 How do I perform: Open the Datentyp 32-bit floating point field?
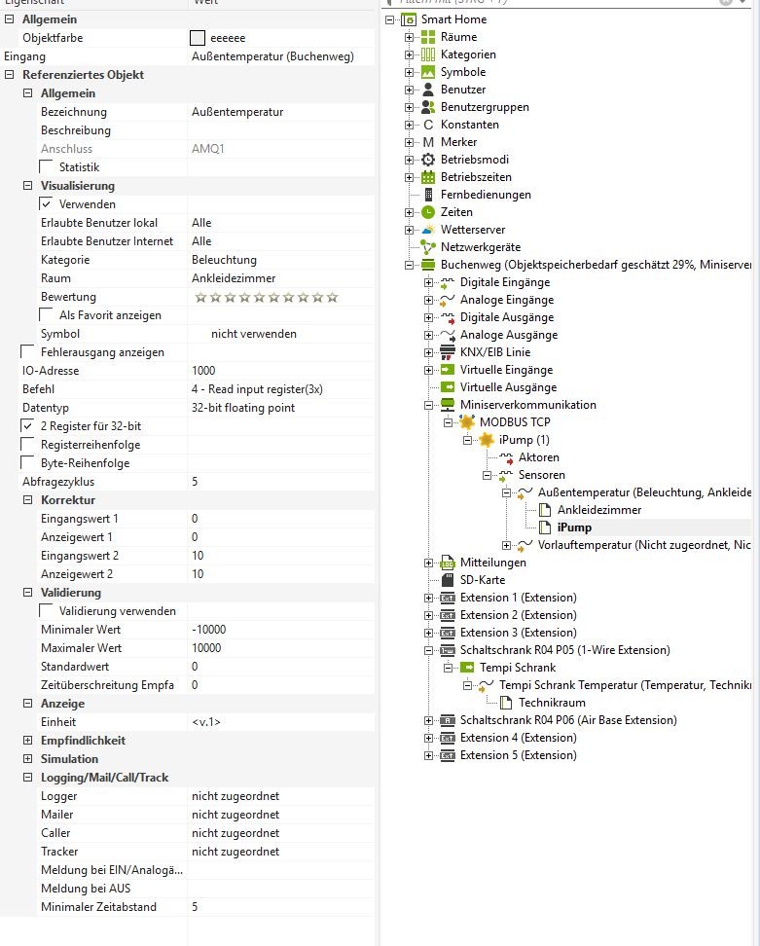(280, 407)
